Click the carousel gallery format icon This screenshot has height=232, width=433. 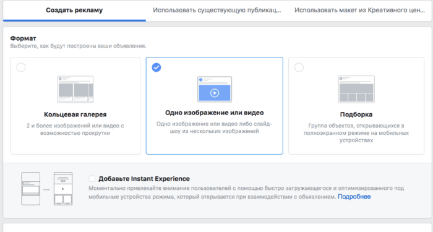click(75, 89)
